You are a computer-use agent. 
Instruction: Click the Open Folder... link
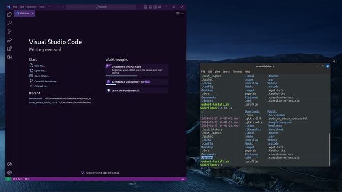tap(42, 76)
